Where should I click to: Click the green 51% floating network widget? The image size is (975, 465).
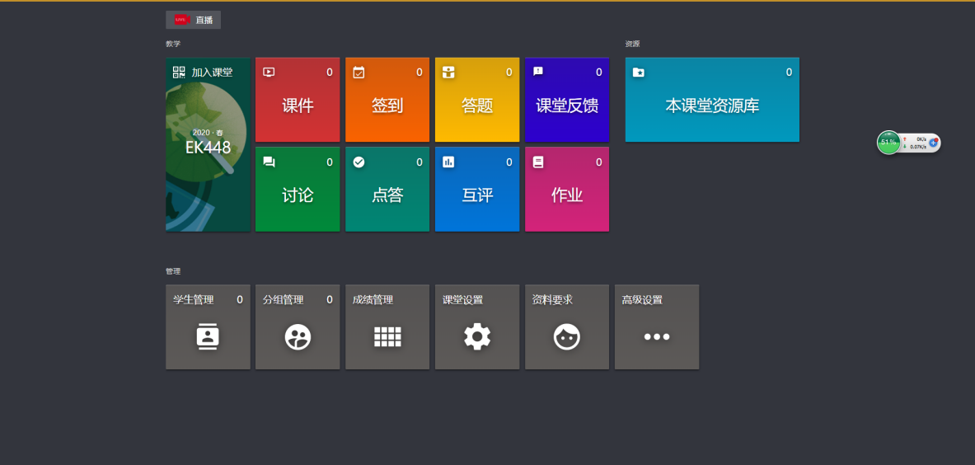(888, 143)
